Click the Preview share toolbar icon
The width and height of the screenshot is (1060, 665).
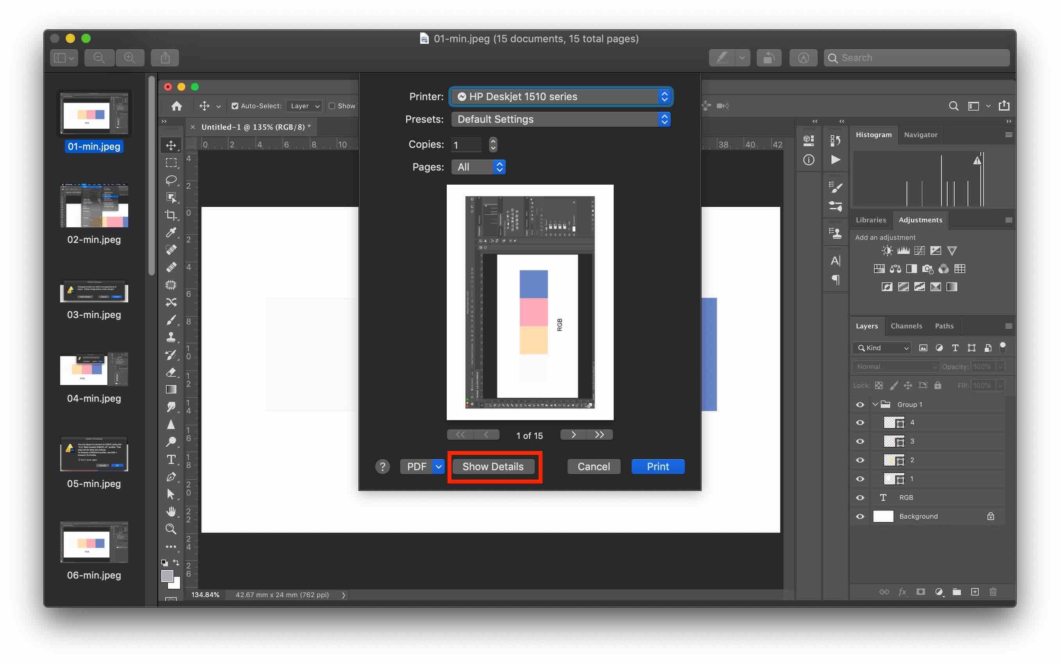165,58
